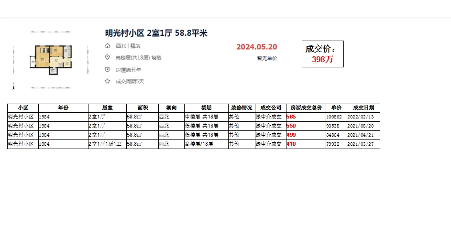Click the text 西北 | 精装
The height and width of the screenshot is (225, 451).
click(x=128, y=46)
